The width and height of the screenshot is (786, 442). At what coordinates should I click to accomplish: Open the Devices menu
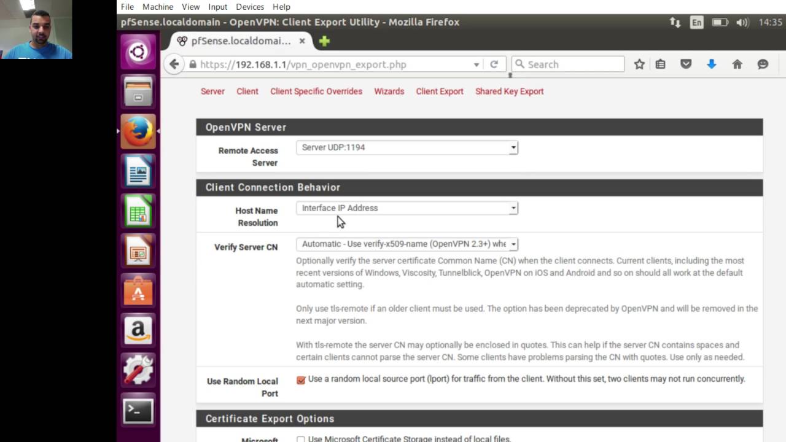250,7
